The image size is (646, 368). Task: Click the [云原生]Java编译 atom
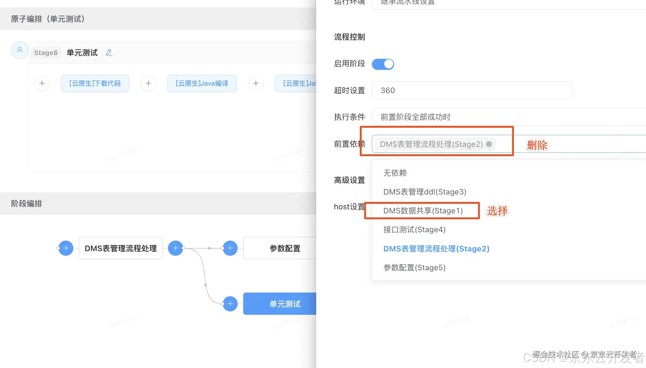[202, 83]
